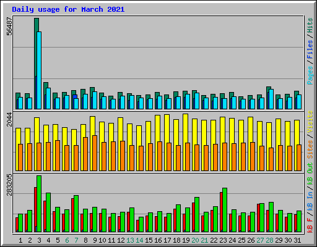The width and height of the screenshot is (317, 247).
Task: Click day 10 on the x-axis
Action: [x=102, y=240]
